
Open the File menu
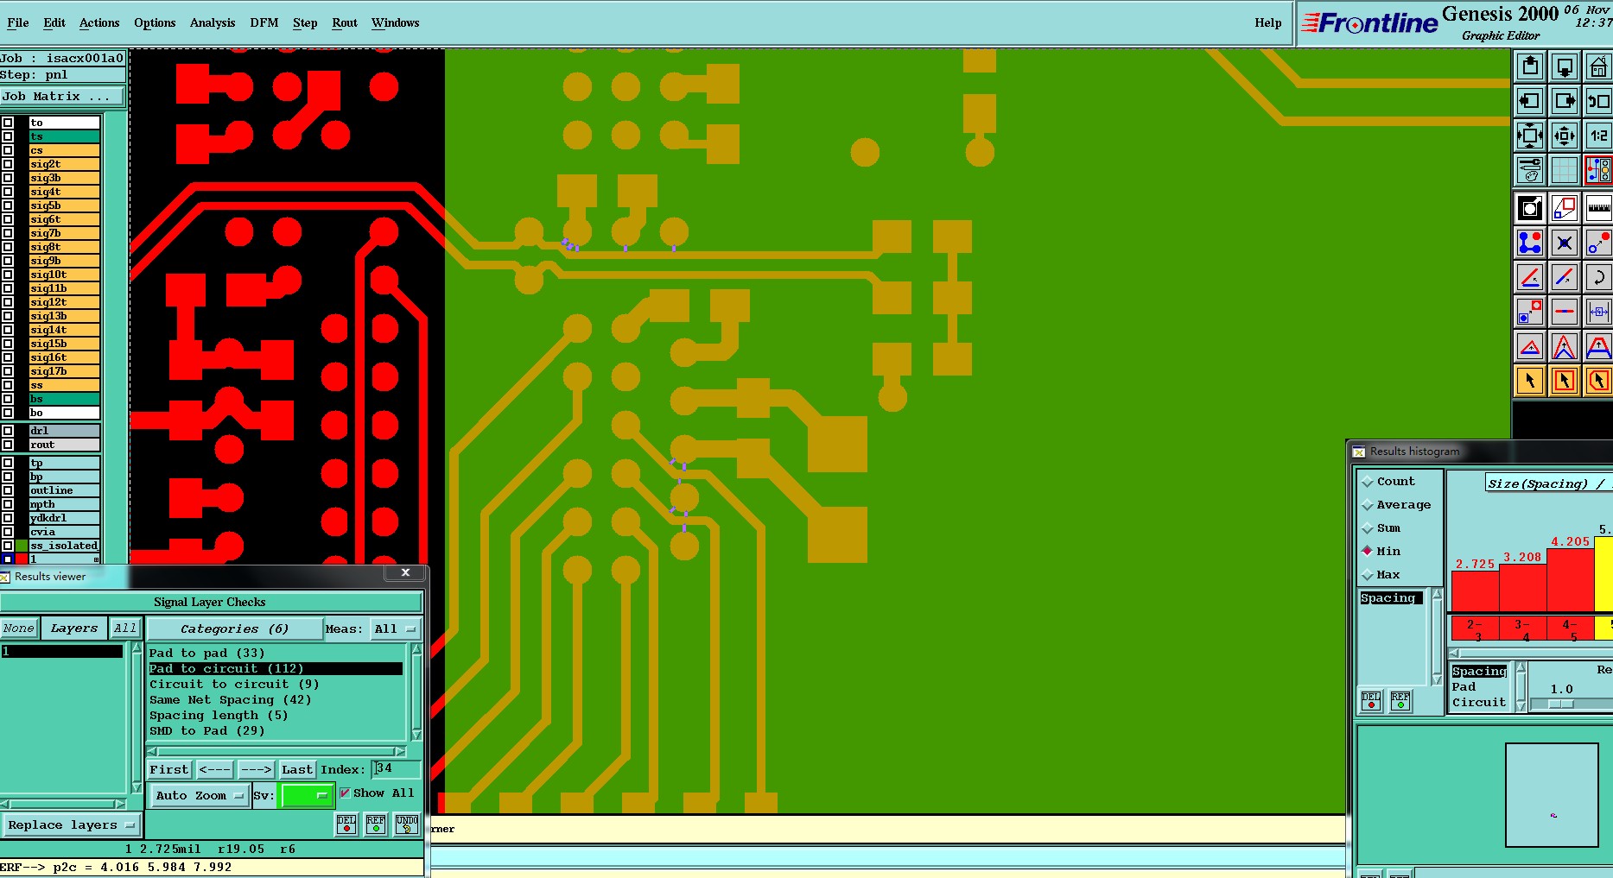17,22
